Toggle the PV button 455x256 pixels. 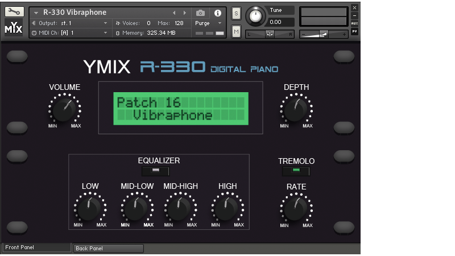(354, 31)
